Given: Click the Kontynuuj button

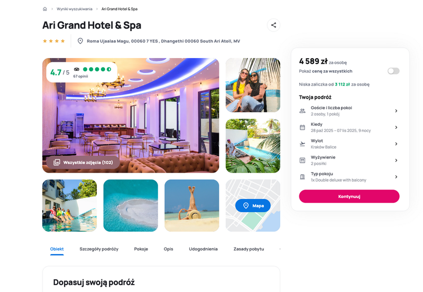Looking at the screenshot, I should [349, 196].
